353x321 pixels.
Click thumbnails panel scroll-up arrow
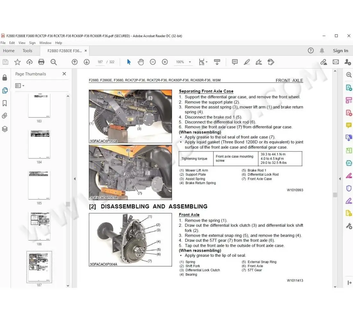(68, 96)
